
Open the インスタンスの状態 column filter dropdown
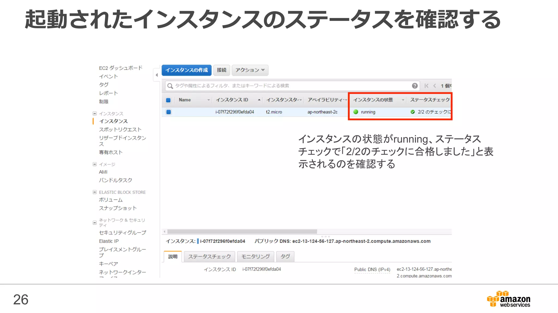(403, 100)
